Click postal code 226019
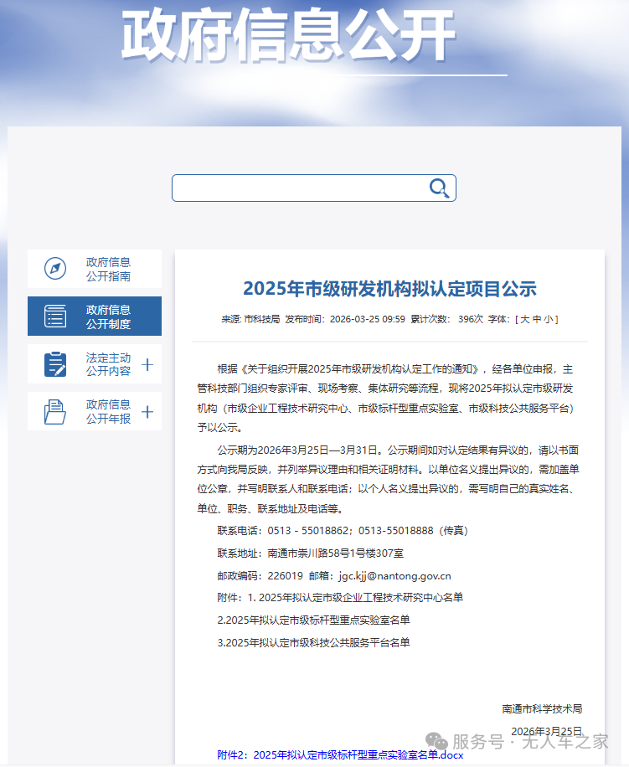 click(x=285, y=576)
